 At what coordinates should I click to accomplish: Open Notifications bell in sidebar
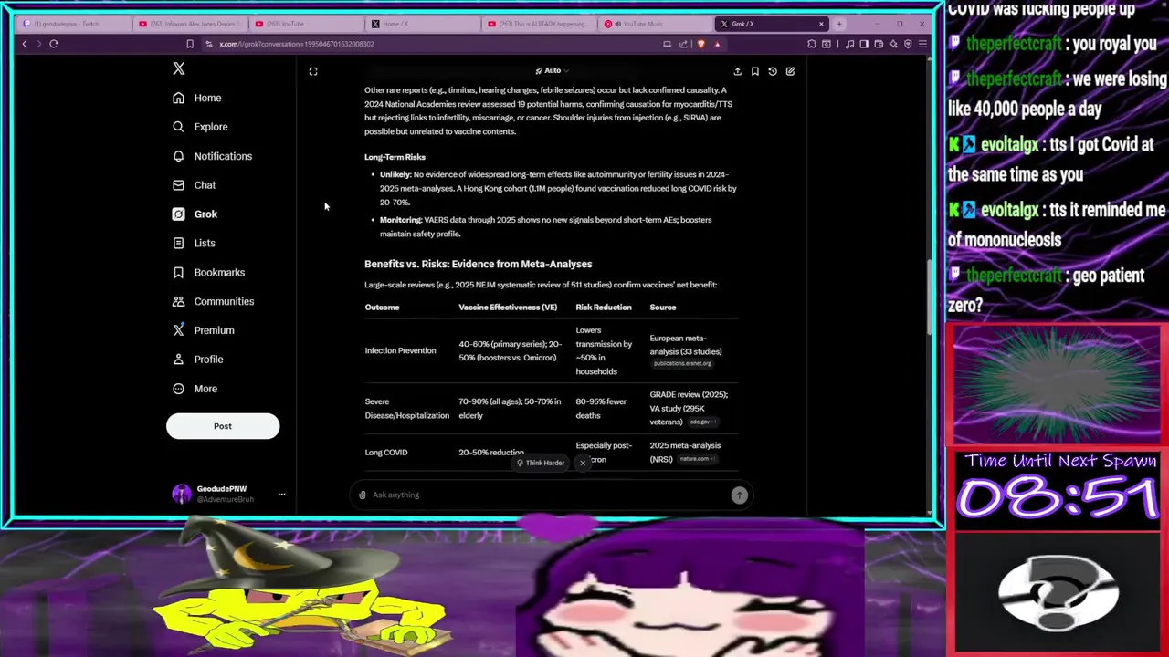[x=178, y=156]
